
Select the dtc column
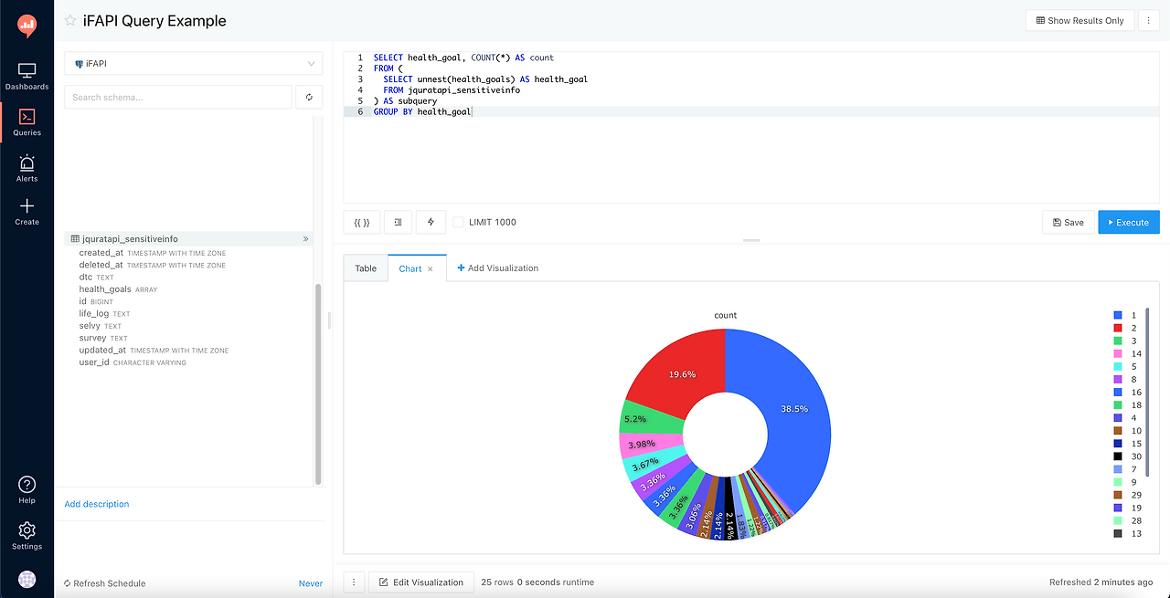97,277
